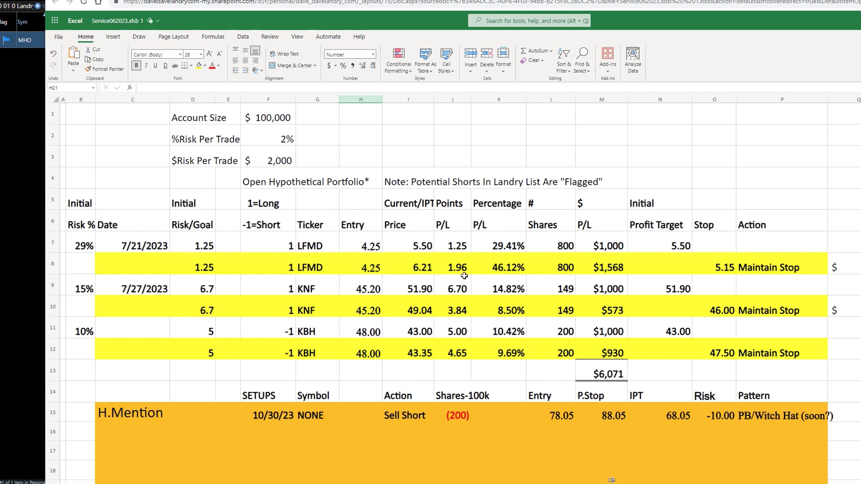Click the Borders grid icon
The image size is (861, 484).
pos(185,66)
